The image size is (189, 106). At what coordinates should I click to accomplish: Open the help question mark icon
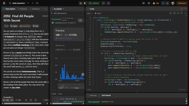pyautogui.click(x=36, y=100)
